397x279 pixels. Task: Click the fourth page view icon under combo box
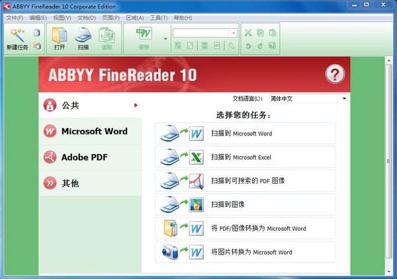[217, 46]
